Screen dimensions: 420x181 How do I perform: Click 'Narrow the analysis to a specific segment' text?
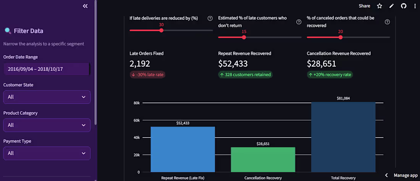point(44,43)
